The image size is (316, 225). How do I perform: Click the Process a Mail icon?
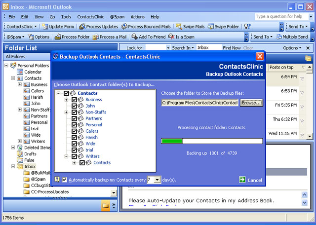click(x=95, y=37)
